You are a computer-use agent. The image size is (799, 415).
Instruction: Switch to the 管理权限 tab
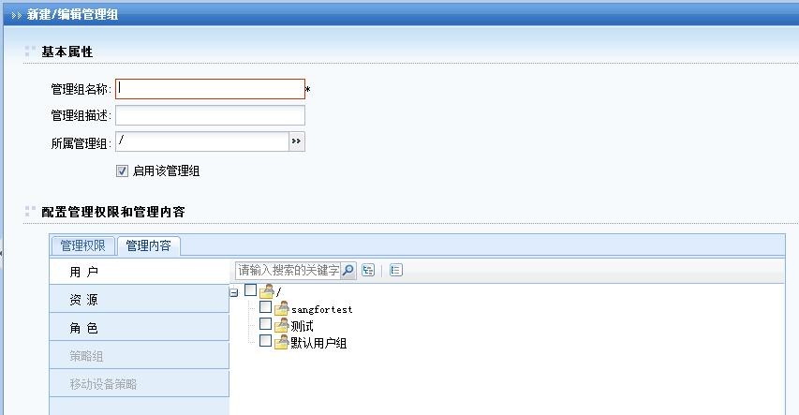click(x=83, y=245)
